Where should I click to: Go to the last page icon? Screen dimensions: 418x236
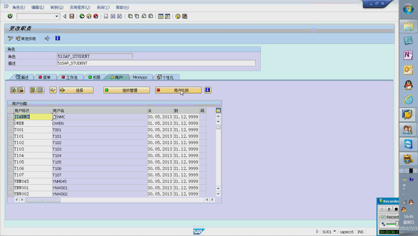coord(151,16)
